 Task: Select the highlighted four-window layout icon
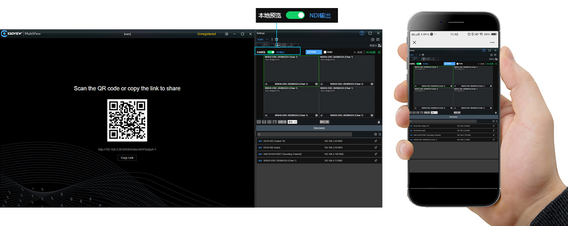click(x=278, y=45)
